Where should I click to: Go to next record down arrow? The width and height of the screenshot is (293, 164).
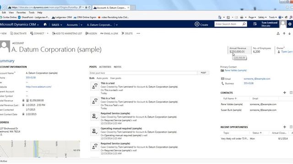(x=289, y=33)
